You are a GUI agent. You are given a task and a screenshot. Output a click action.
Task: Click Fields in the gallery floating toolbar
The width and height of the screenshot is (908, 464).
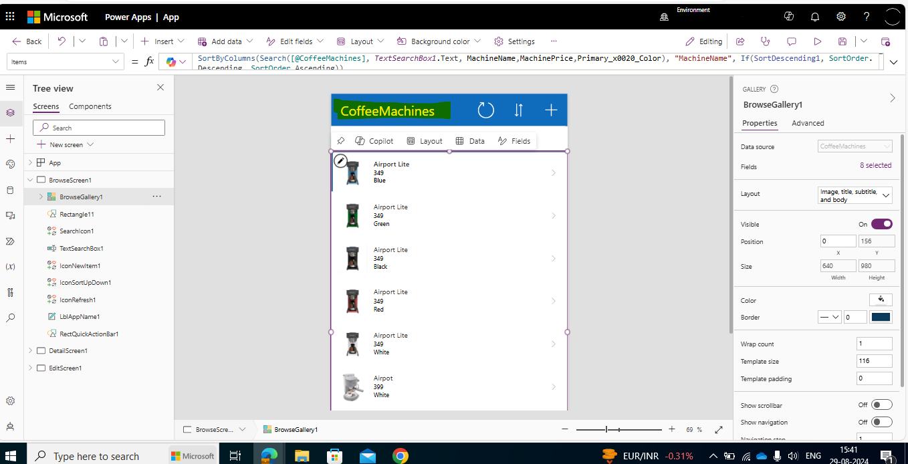click(514, 141)
